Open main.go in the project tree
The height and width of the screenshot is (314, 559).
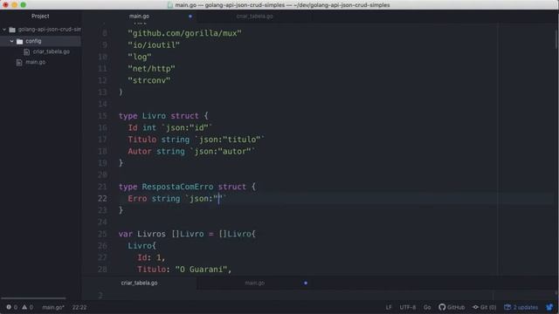pyautogui.click(x=35, y=62)
